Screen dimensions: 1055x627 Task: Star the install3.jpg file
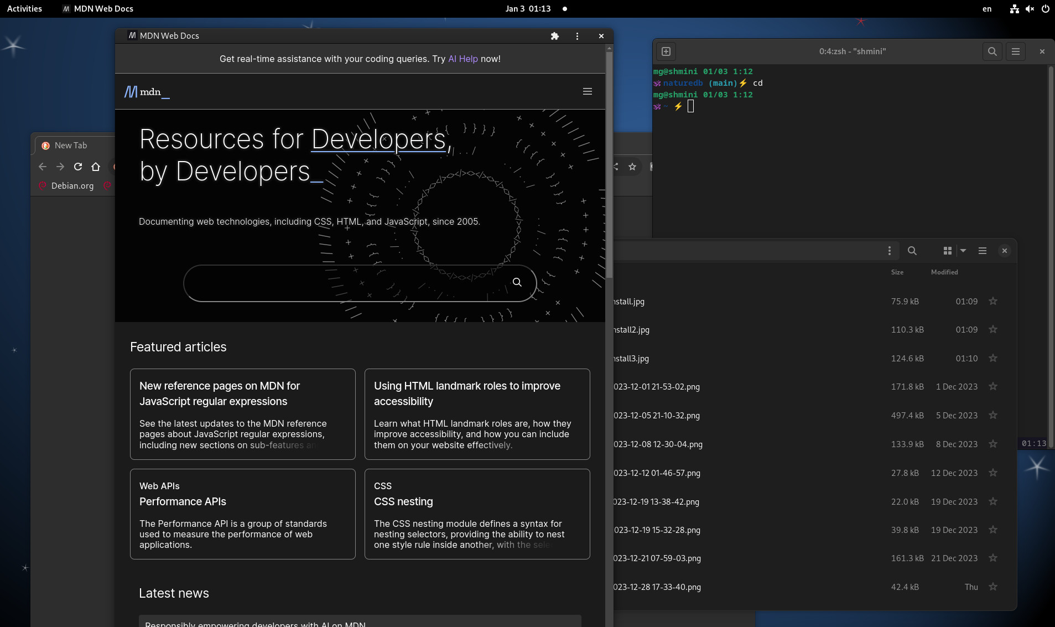coord(993,359)
